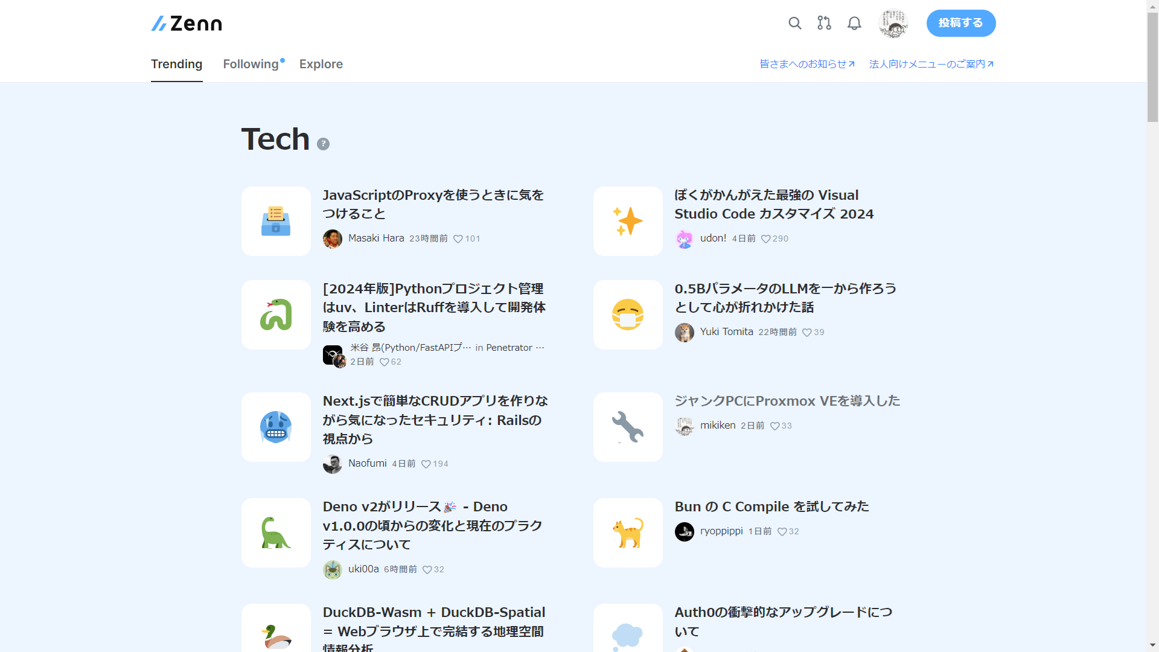The image size is (1159, 652).
Task: Click the cat emoji thumbnail for Bun article
Action: (x=628, y=532)
